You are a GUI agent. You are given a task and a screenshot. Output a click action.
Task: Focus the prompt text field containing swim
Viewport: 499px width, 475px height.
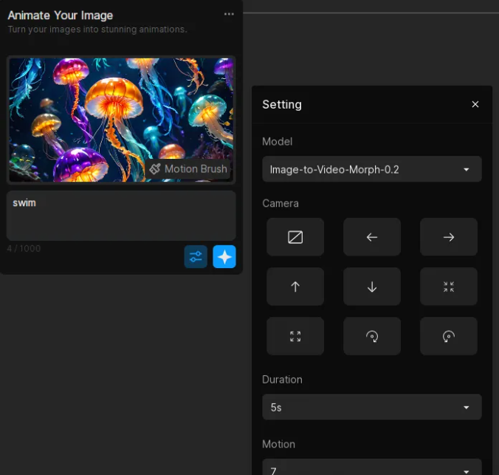pos(121,216)
